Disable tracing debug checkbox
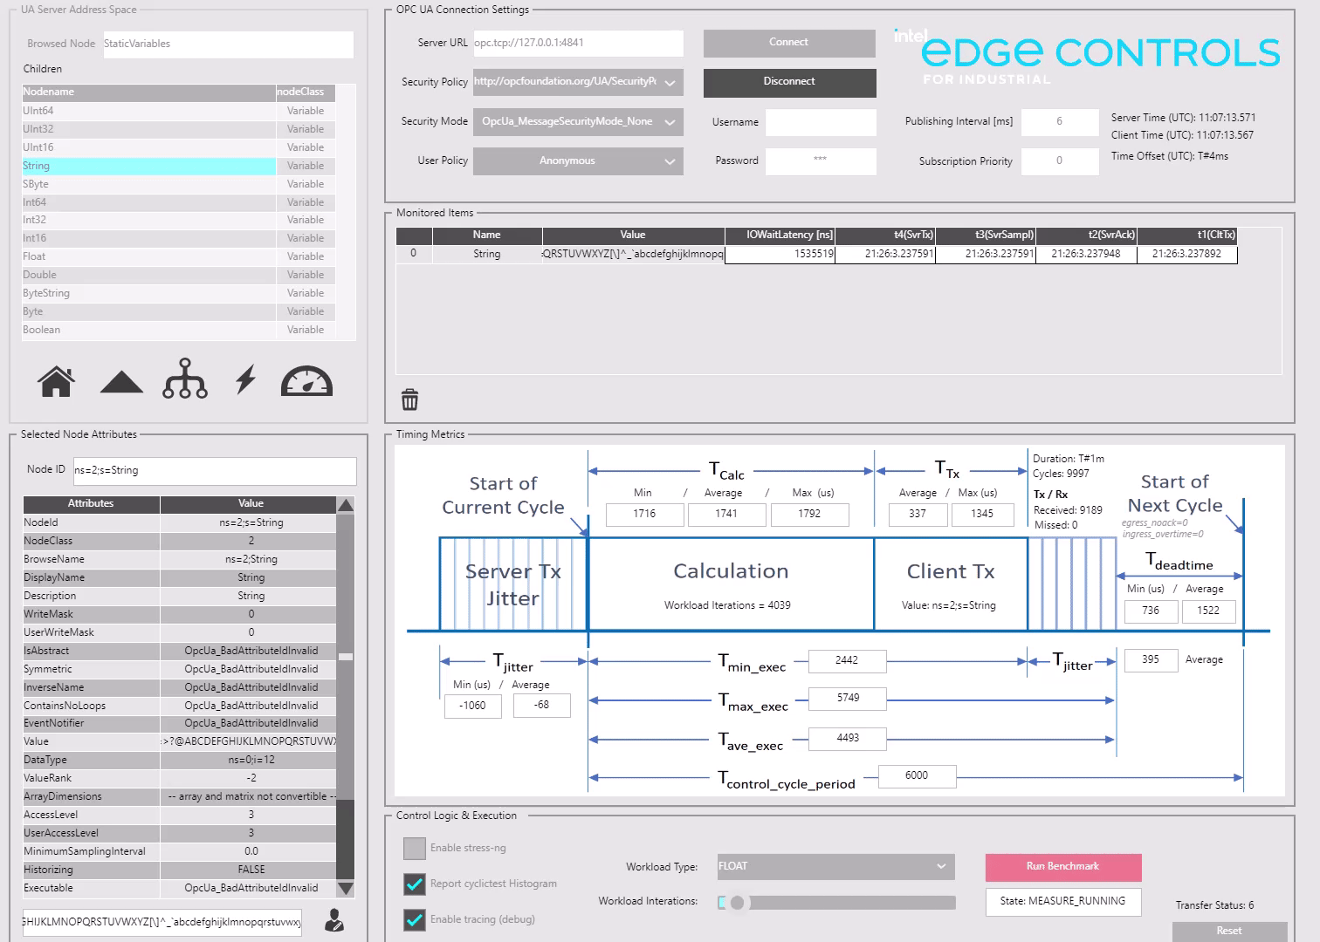The height and width of the screenshot is (942, 1320). point(415,919)
